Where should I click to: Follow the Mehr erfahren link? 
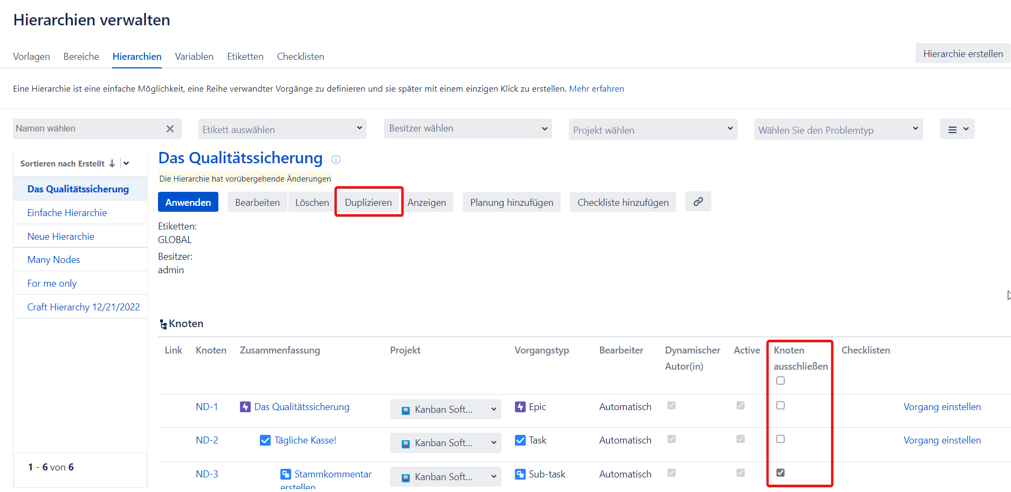[x=596, y=89]
